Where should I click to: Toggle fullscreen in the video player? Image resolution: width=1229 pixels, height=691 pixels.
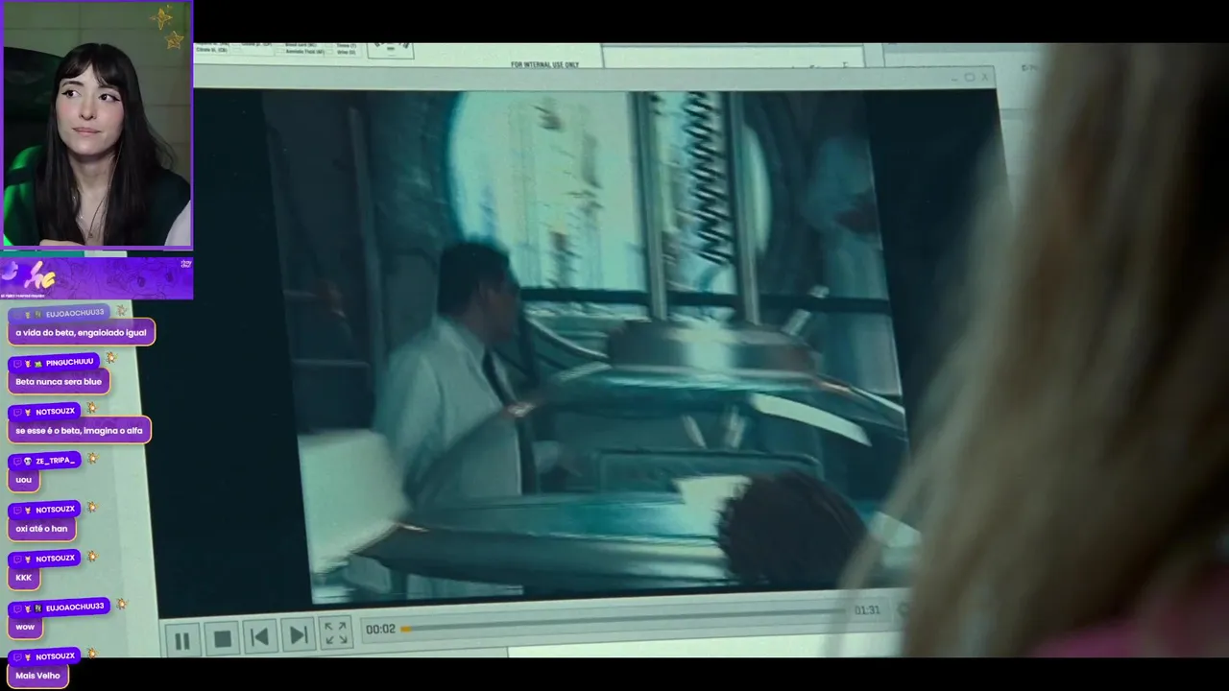(336, 632)
